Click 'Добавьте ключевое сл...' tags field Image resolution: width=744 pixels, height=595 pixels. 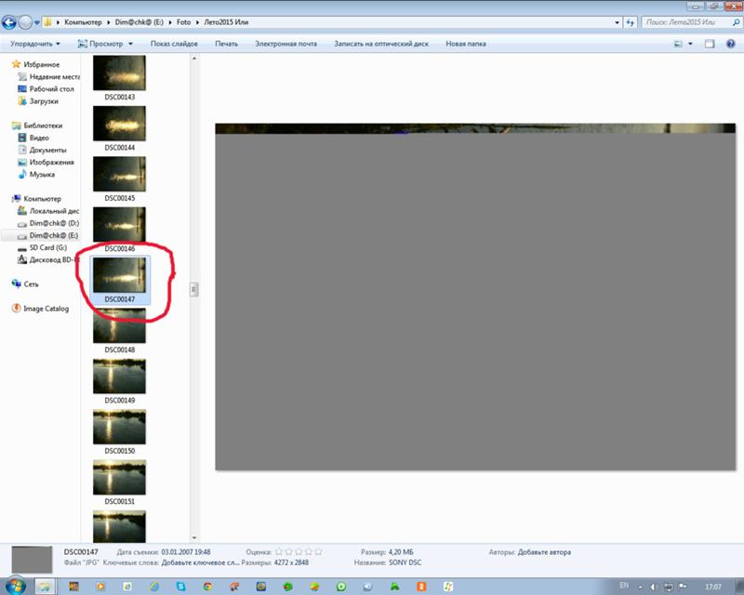200,562
